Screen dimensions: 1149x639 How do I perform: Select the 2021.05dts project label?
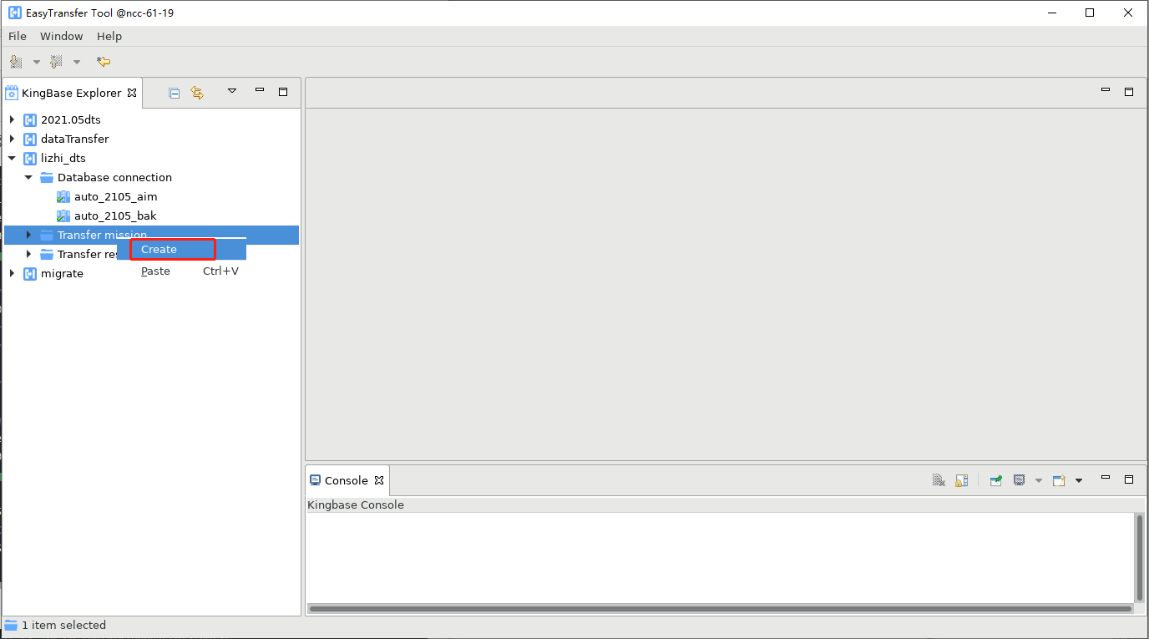(71, 119)
